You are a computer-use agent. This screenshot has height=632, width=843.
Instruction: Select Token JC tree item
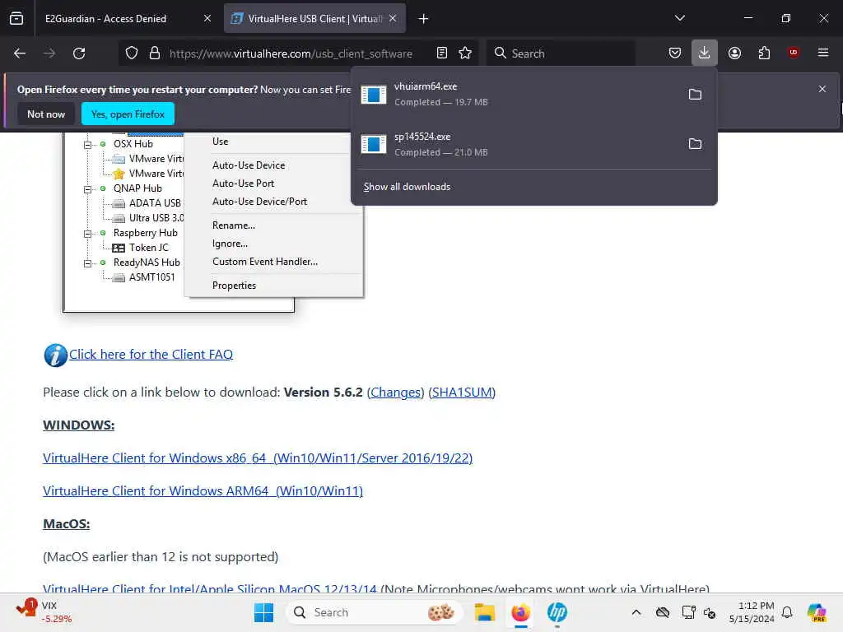click(x=149, y=248)
